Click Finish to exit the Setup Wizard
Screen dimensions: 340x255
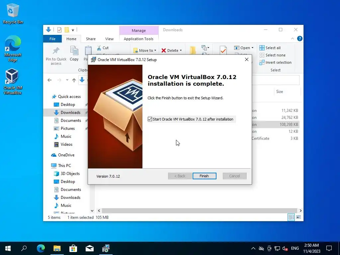204,176
